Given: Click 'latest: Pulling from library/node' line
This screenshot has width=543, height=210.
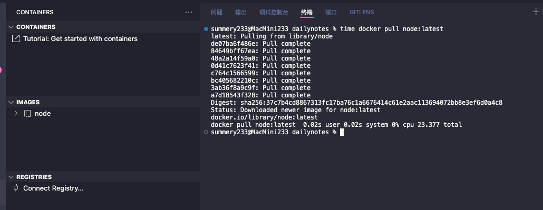Looking at the screenshot, I should (271, 36).
